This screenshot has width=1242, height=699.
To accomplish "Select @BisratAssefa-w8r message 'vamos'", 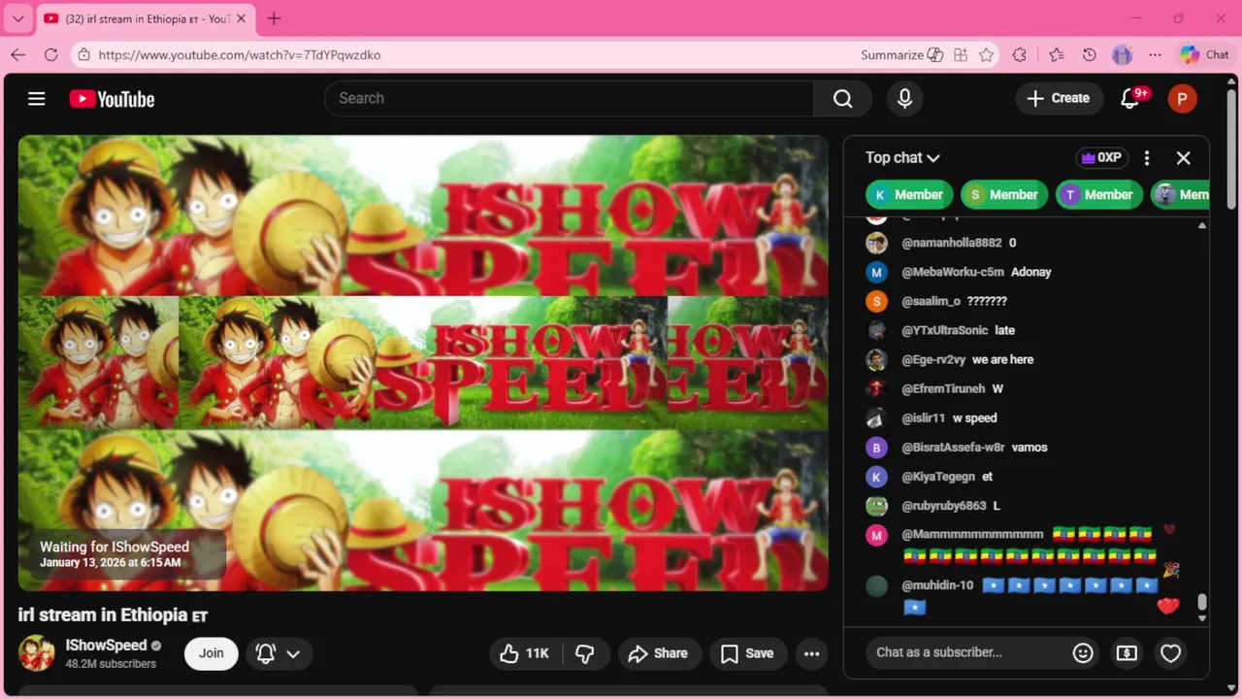I will point(1029,448).
